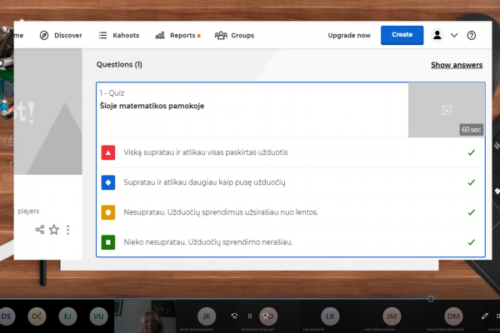Click the DČ participant avatar
Screen dimensions: 500x333
click(x=37, y=316)
